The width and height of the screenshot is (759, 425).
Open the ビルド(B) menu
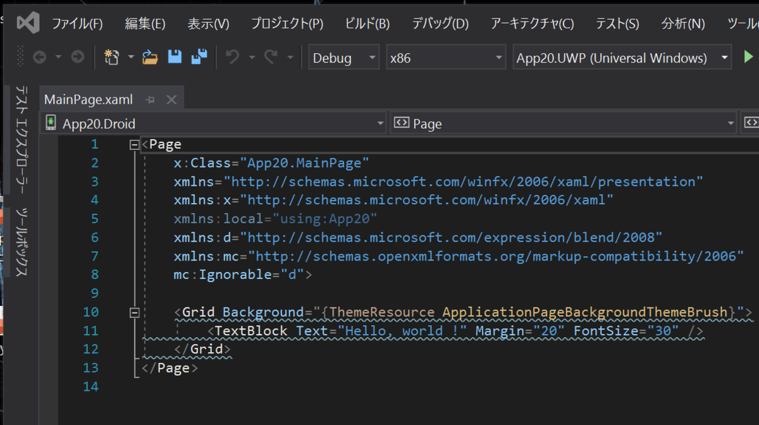(x=367, y=24)
